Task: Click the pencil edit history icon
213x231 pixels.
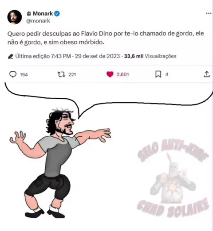Action: (11, 56)
